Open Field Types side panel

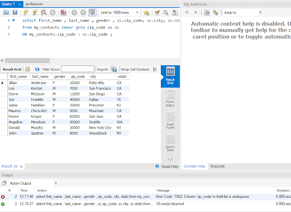coord(171,120)
